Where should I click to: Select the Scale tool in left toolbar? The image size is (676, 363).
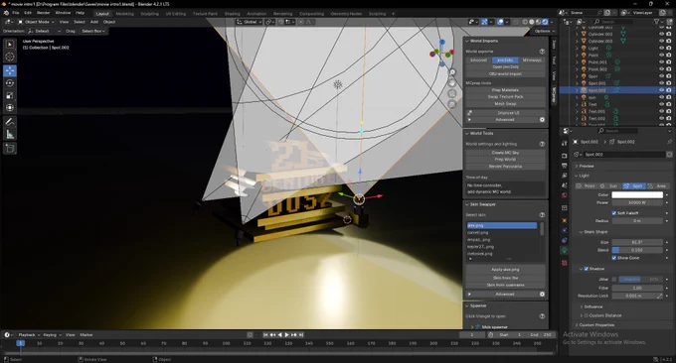[x=10, y=95]
